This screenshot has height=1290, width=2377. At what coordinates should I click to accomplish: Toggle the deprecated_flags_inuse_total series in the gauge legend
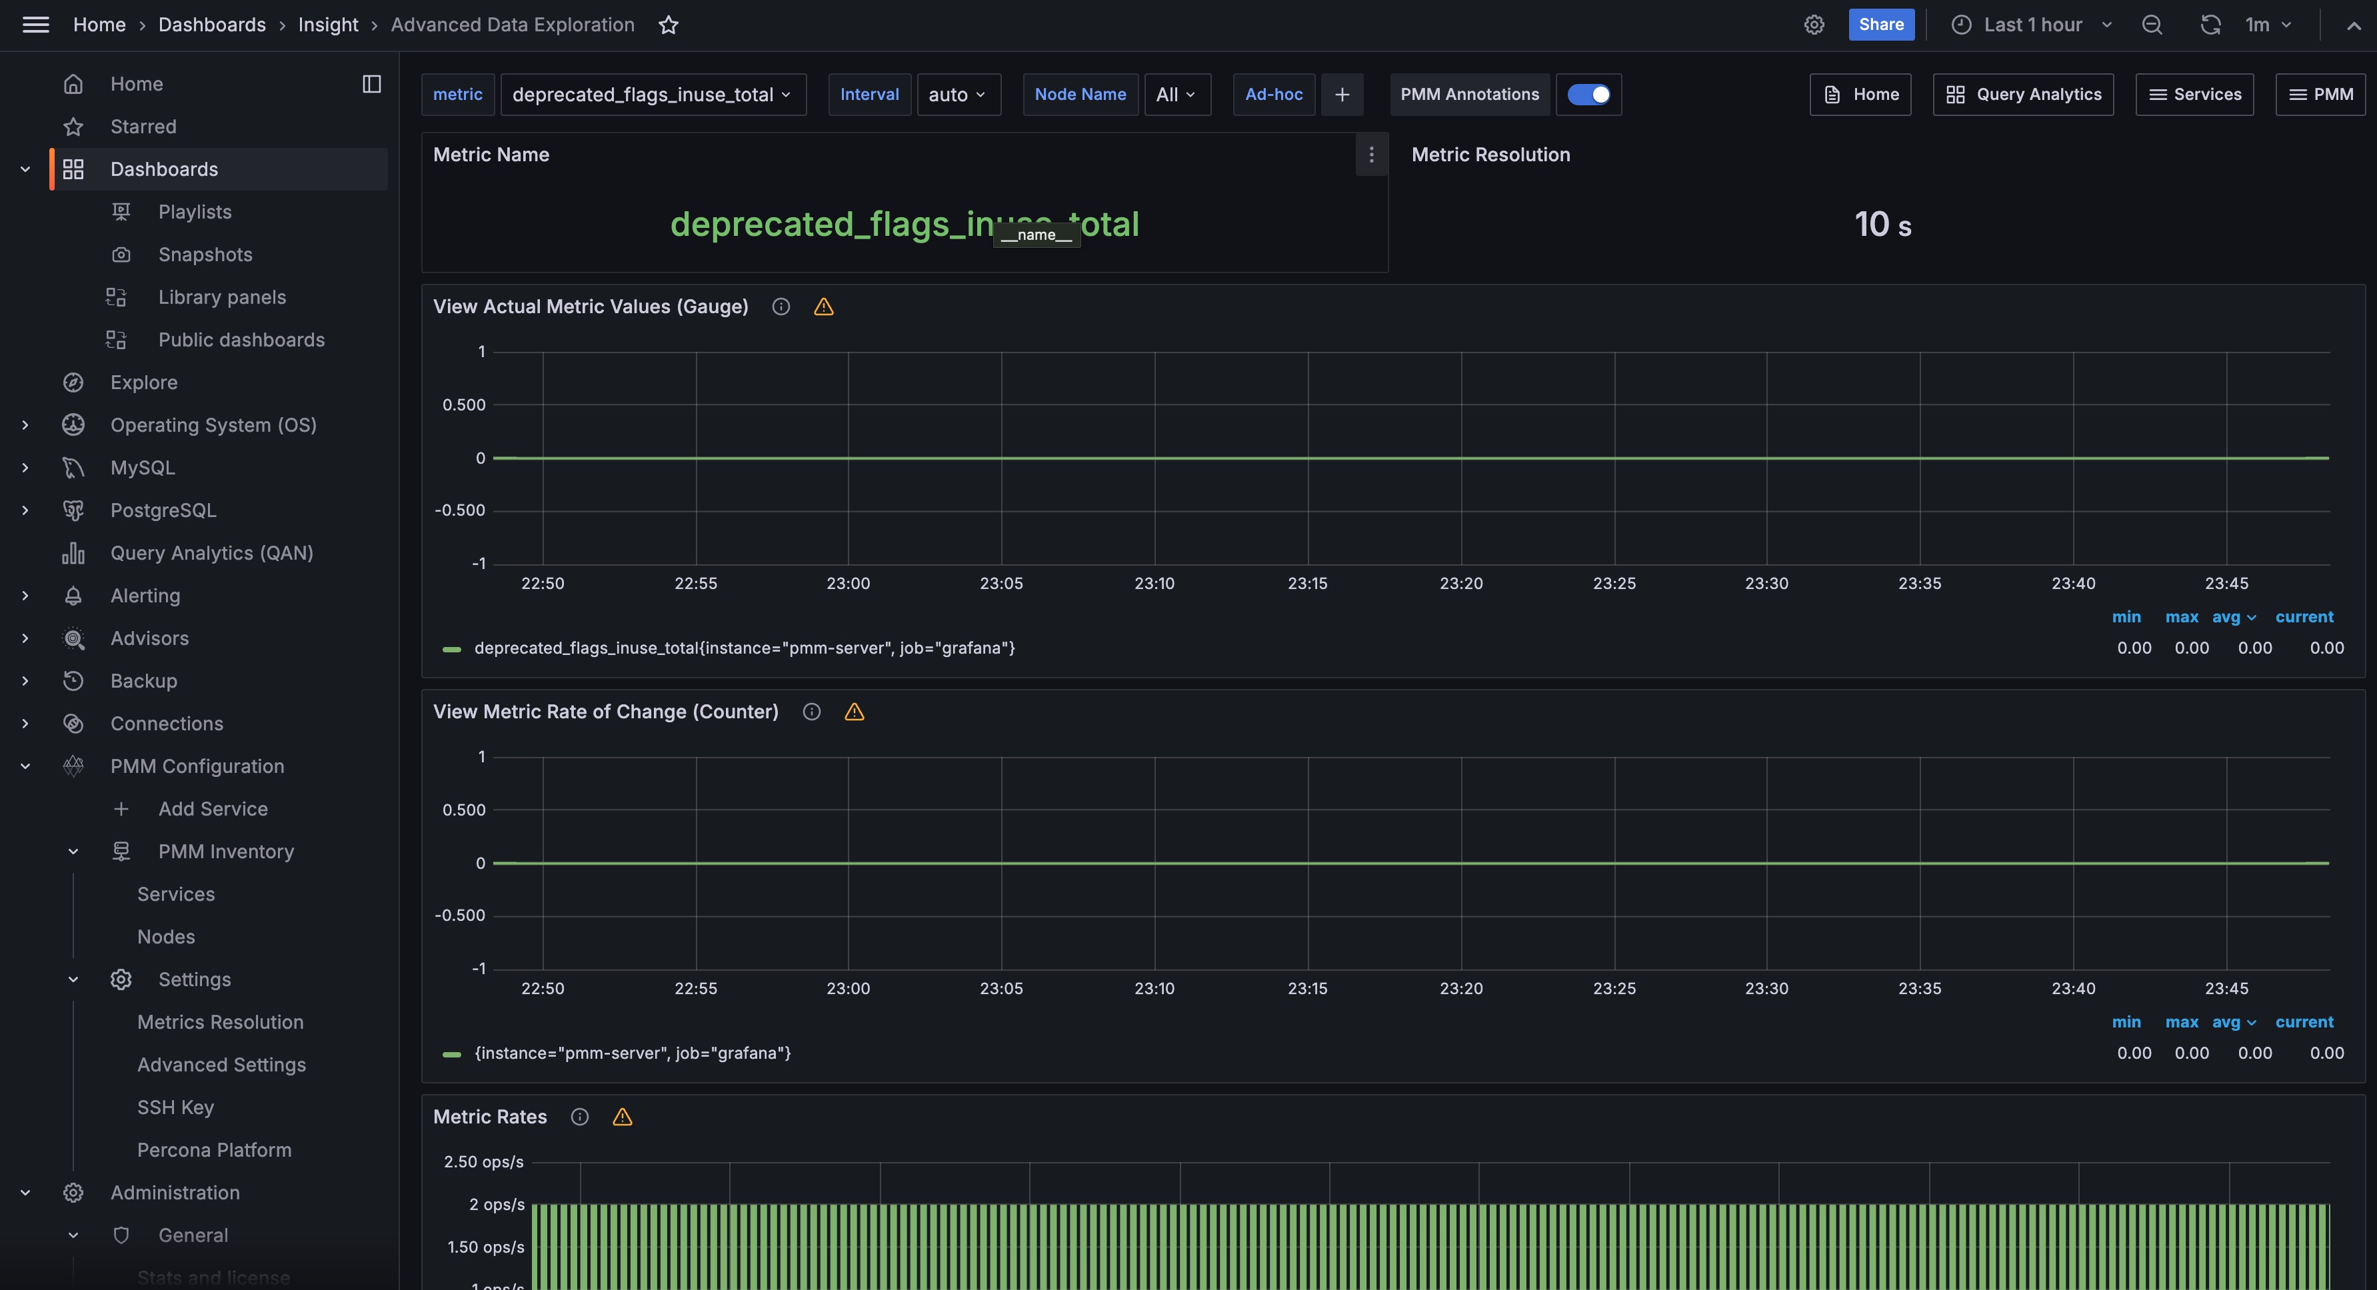744,647
